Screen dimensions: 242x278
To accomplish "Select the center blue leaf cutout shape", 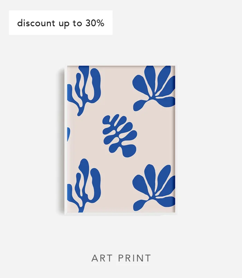I will point(120,136).
